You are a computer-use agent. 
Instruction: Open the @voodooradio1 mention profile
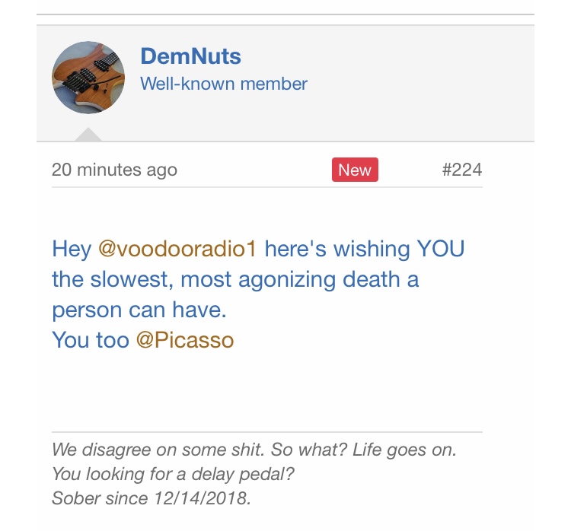pyautogui.click(x=178, y=249)
